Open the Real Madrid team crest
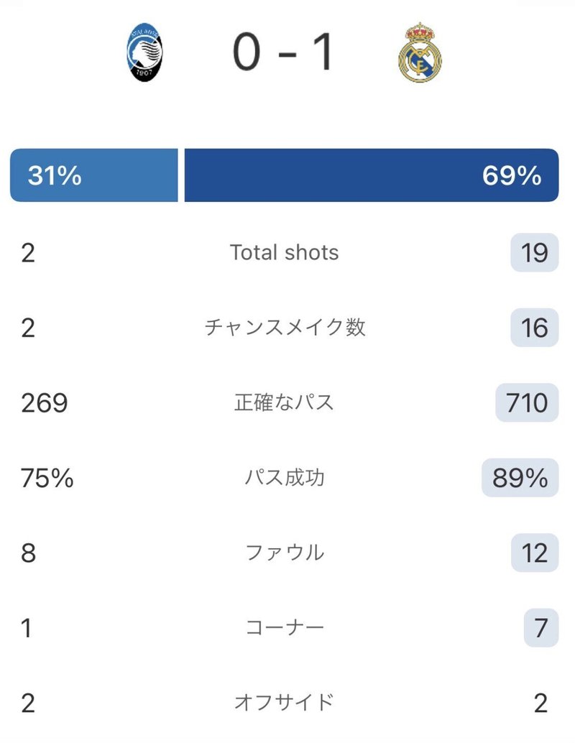 click(x=420, y=52)
